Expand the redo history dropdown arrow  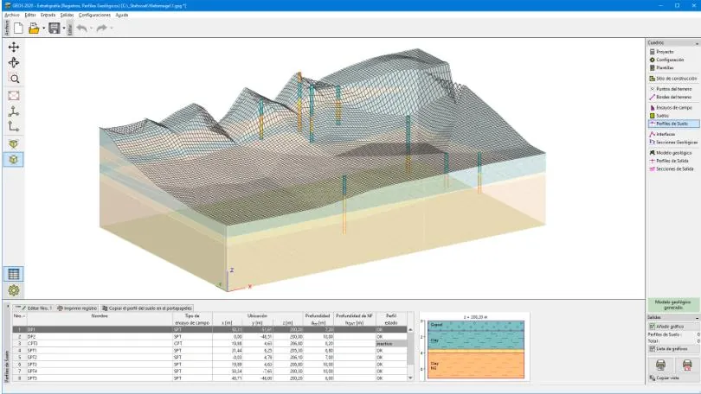pos(112,29)
